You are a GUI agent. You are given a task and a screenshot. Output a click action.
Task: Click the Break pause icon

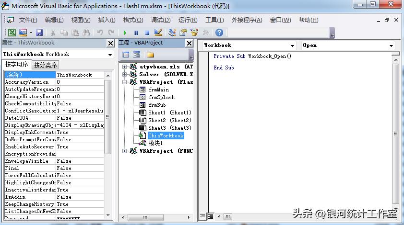pyautogui.click(x=136, y=33)
